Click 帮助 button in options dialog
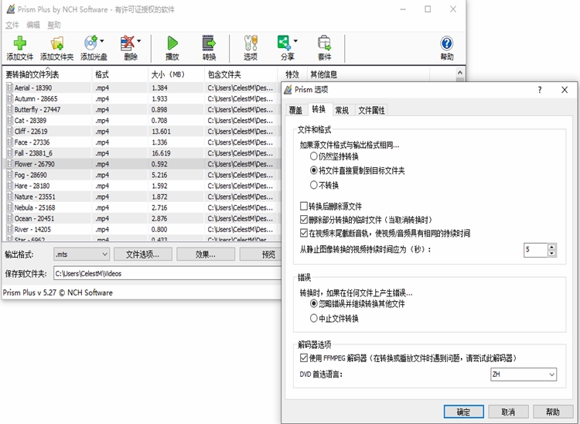Image resolution: width=580 pixels, height=424 pixels. (553, 412)
